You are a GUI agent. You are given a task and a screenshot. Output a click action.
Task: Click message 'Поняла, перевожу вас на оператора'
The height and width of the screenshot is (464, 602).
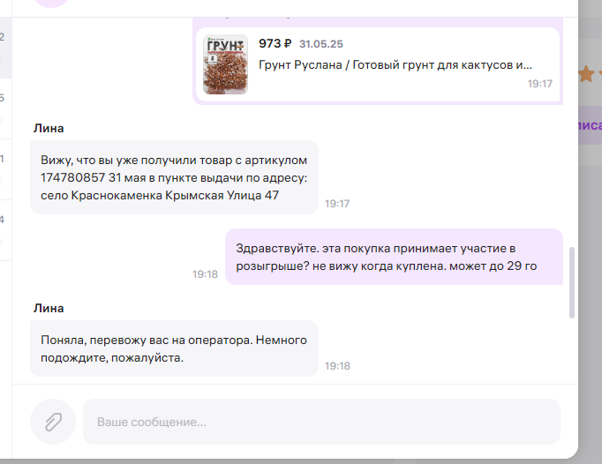coord(174,348)
